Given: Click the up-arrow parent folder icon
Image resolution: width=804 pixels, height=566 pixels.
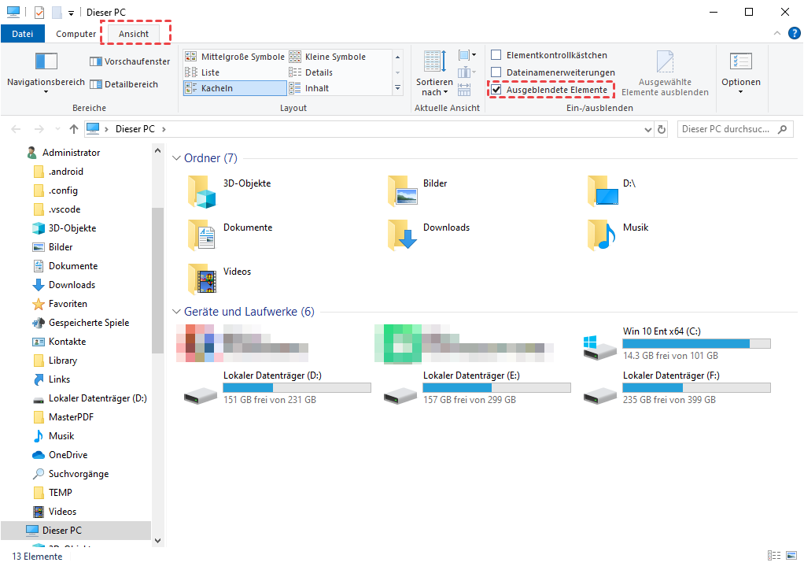Looking at the screenshot, I should pos(73,129).
